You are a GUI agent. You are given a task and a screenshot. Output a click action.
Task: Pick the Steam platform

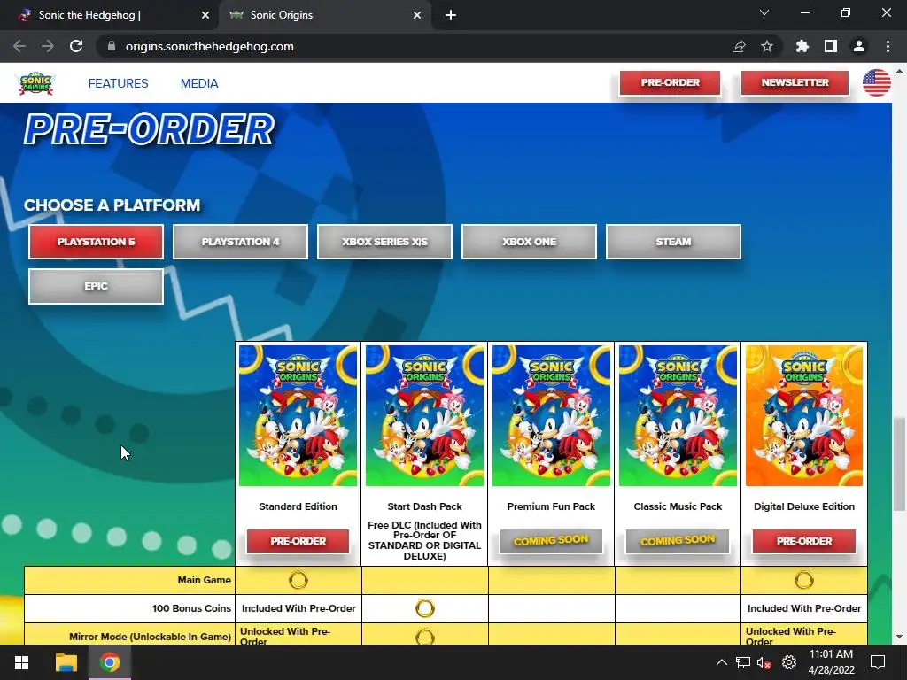click(x=673, y=242)
